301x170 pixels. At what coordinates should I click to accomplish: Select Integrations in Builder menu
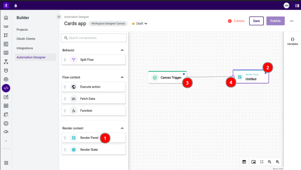[25, 48]
